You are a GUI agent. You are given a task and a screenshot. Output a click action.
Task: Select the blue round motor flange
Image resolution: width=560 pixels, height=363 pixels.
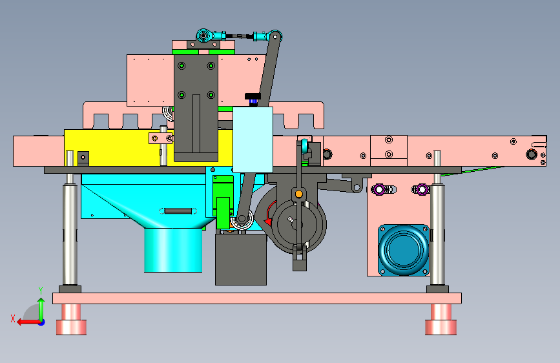point(404,250)
